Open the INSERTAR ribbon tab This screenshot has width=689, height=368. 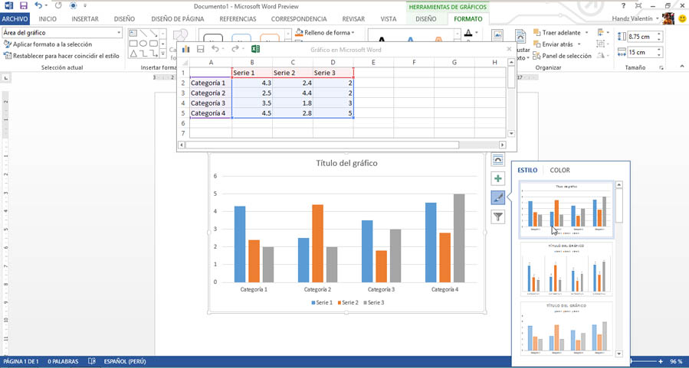pyautogui.click(x=85, y=18)
